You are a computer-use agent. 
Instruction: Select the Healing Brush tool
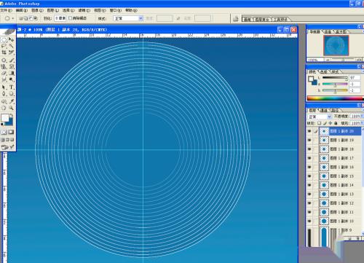(4, 60)
